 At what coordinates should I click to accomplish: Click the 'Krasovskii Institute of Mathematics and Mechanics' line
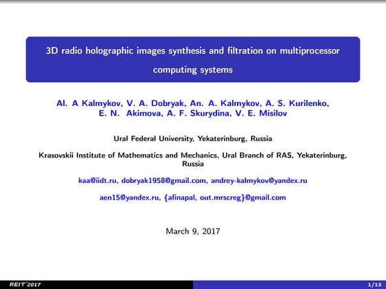pos(193,159)
